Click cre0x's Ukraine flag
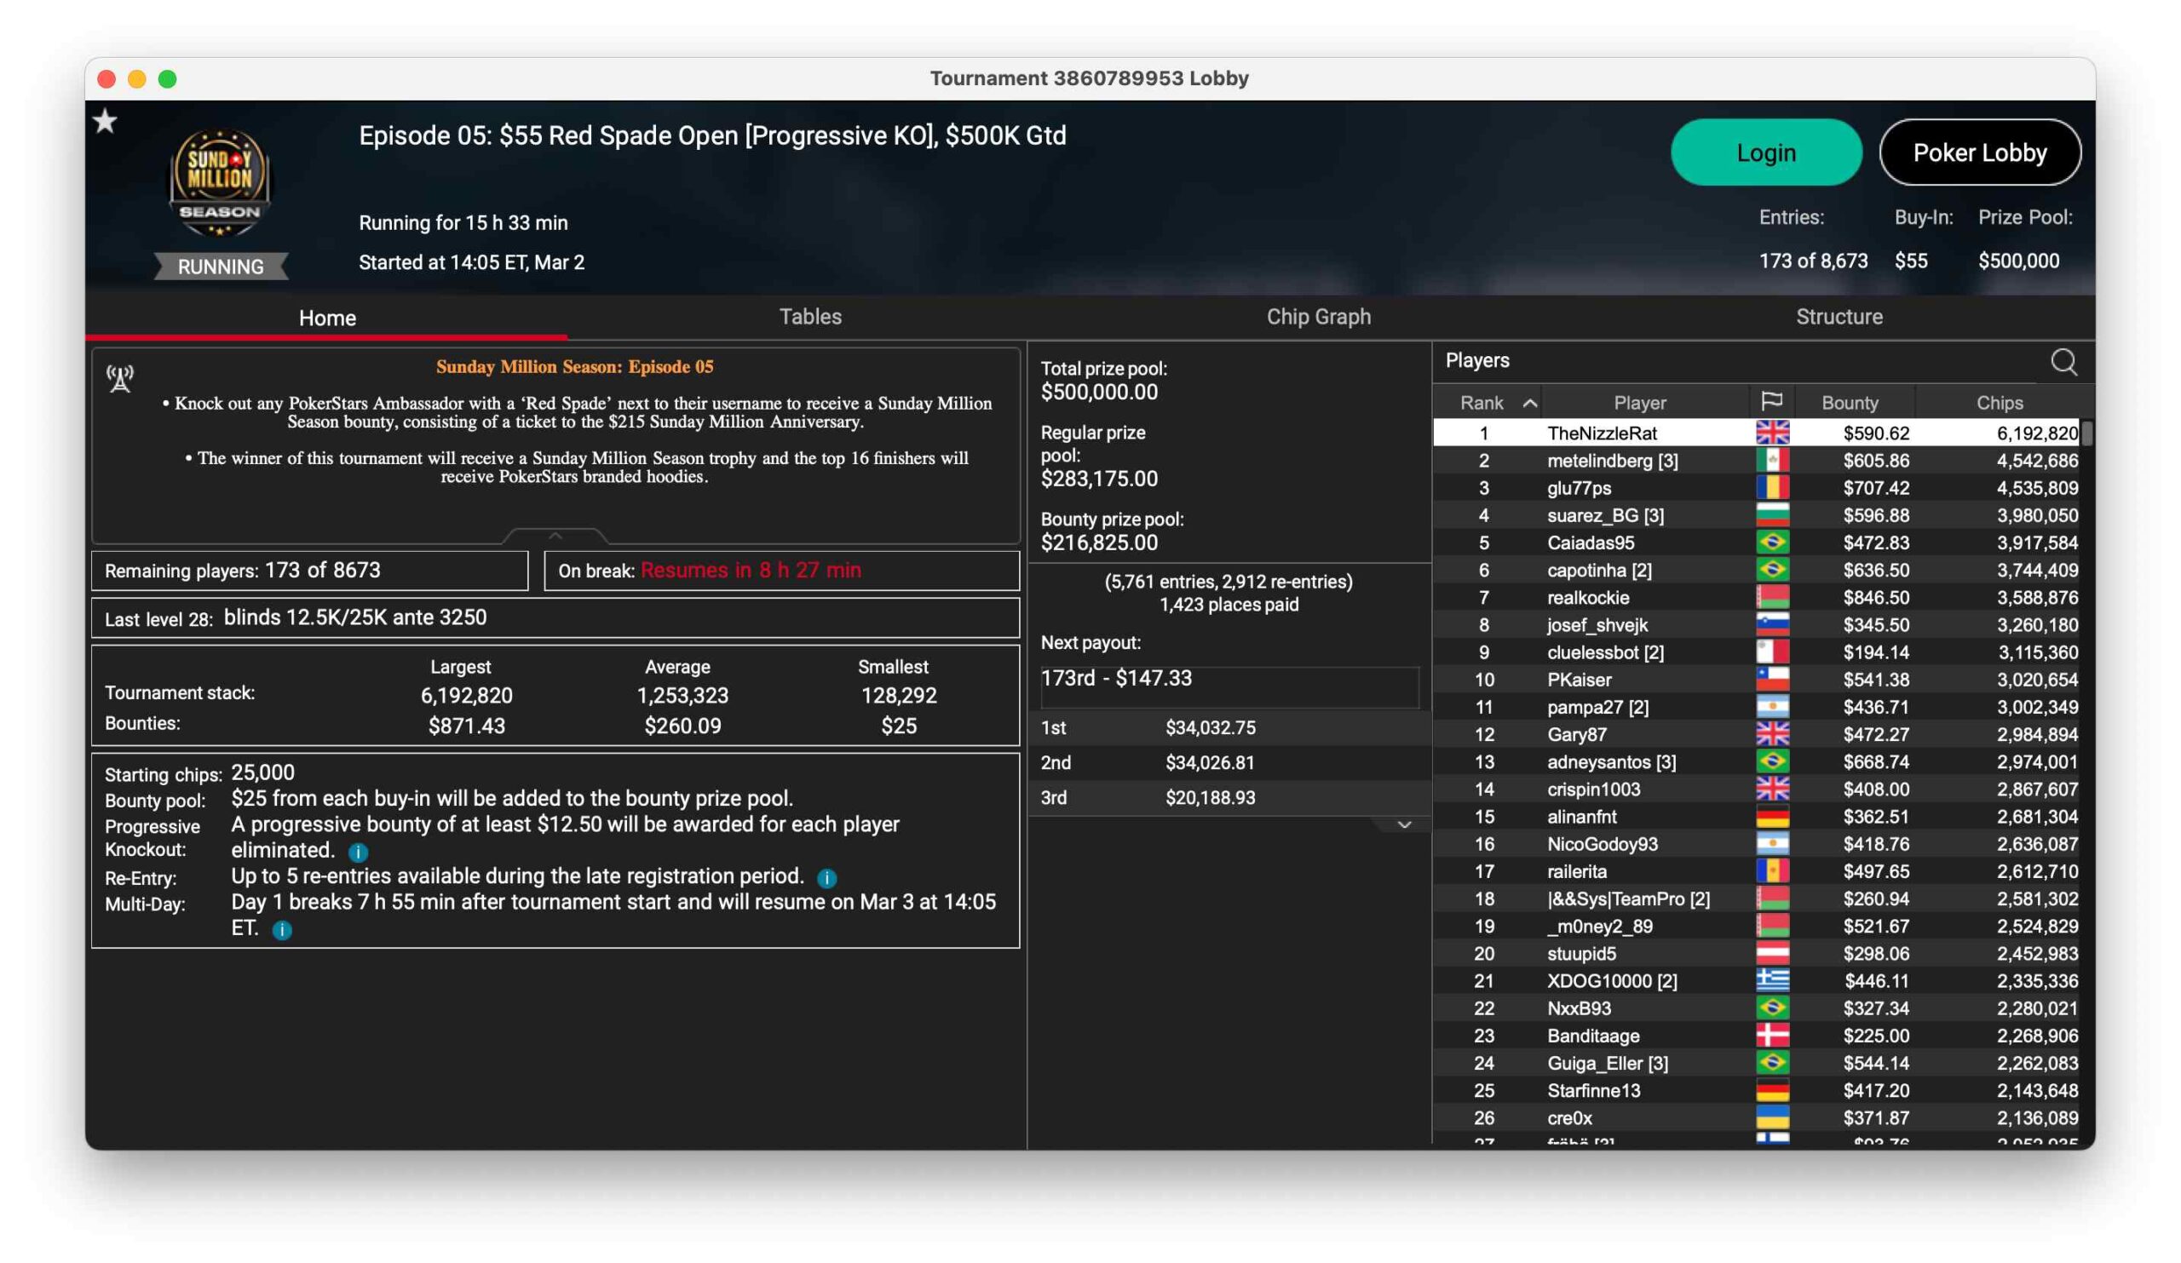Viewport: 2181px width, 1263px height. coord(1771,1117)
